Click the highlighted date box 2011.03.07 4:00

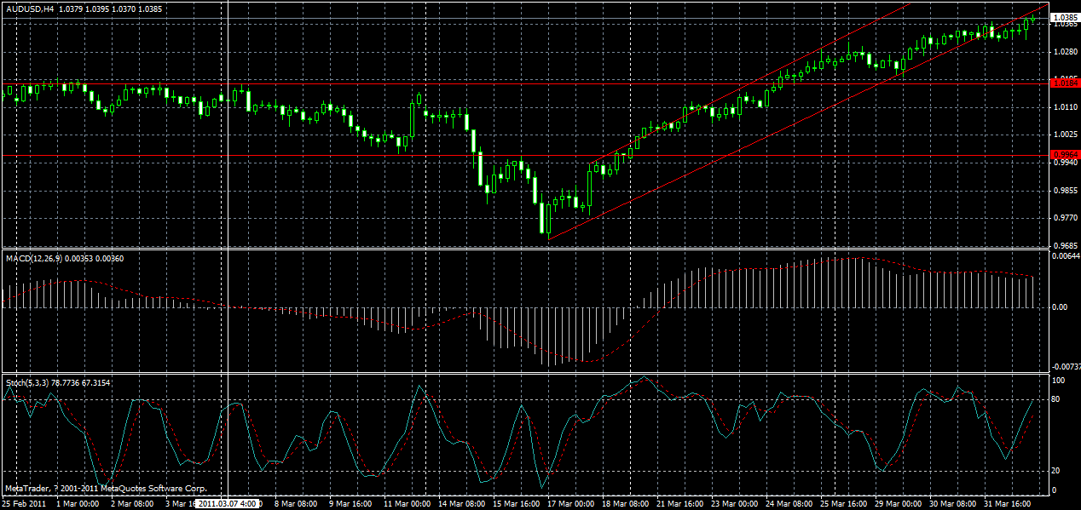click(x=226, y=503)
